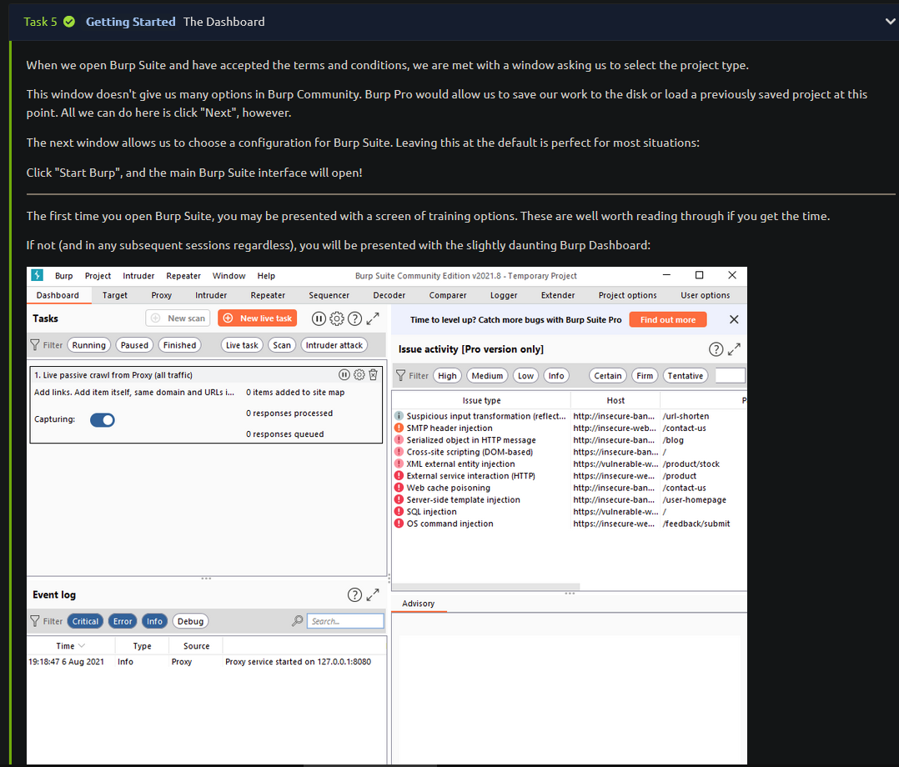Toggle the Live task filter
The image size is (899, 767).
click(242, 345)
